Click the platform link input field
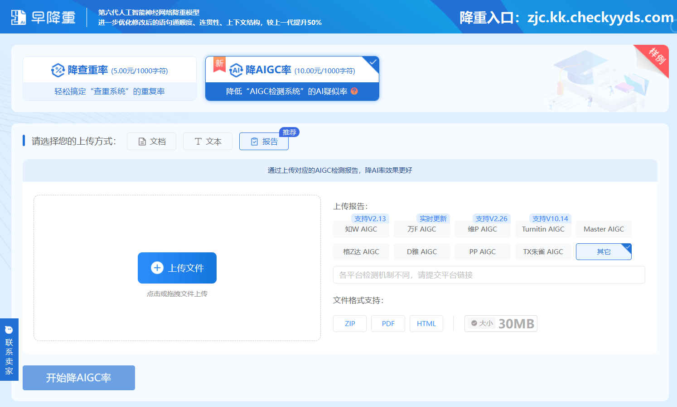This screenshot has height=407, width=677. pyautogui.click(x=488, y=275)
